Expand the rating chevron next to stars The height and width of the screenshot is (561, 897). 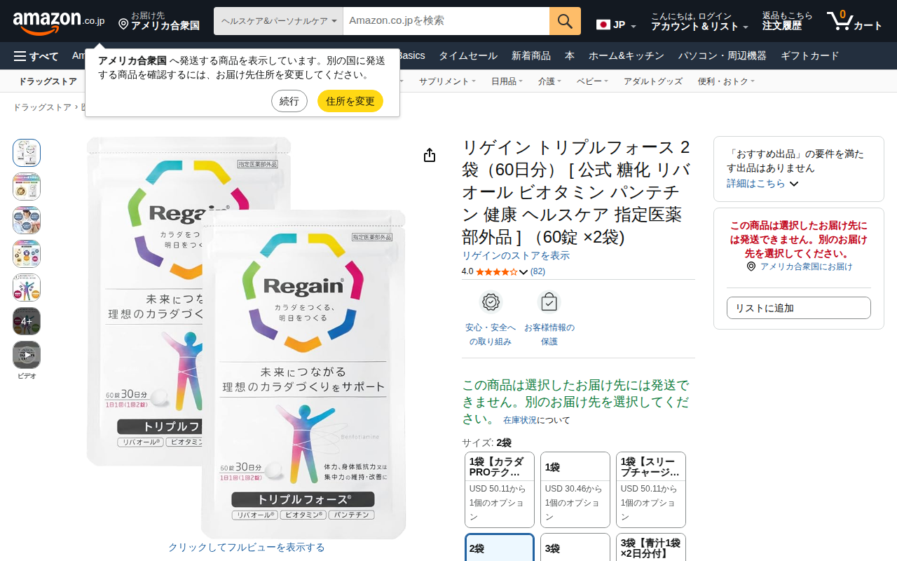[523, 272]
